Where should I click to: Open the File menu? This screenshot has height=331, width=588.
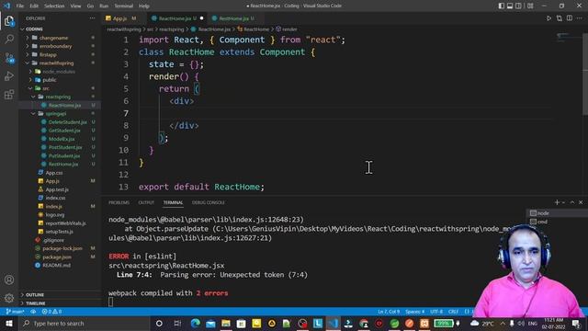[19, 6]
